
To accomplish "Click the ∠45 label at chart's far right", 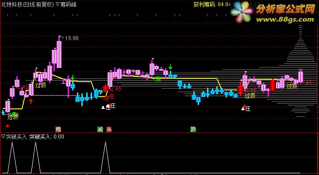I will click(x=306, y=82).
